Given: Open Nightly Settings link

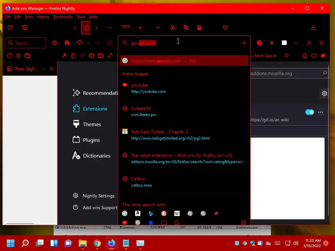Looking at the screenshot, I should pyautogui.click(x=94, y=196).
